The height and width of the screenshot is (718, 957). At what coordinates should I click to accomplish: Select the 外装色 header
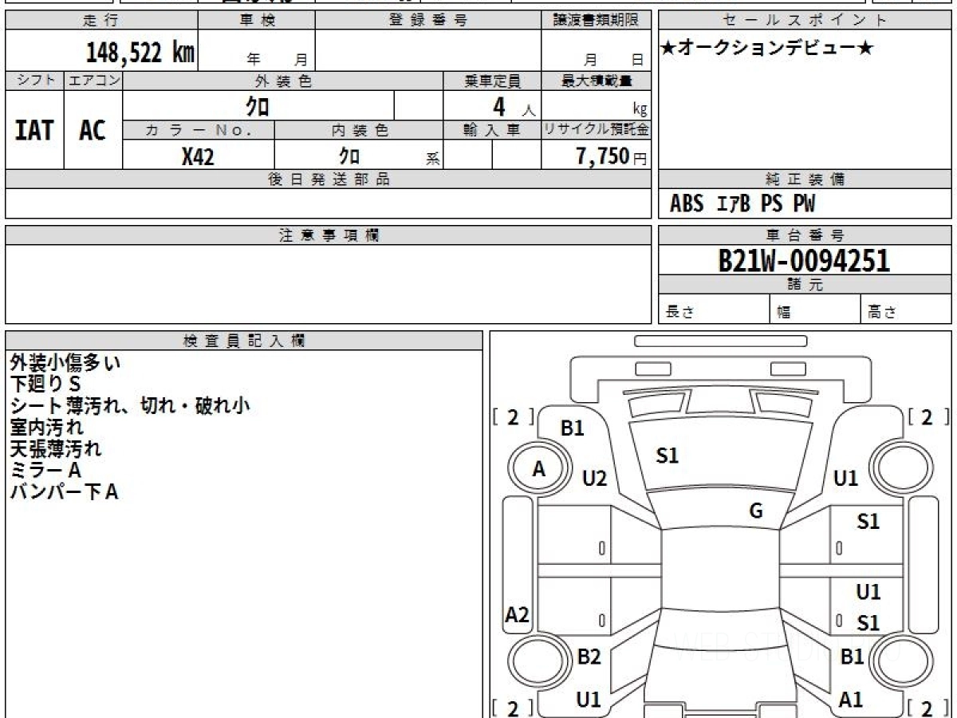coord(283,81)
